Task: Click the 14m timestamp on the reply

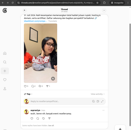Action: [43, 111]
